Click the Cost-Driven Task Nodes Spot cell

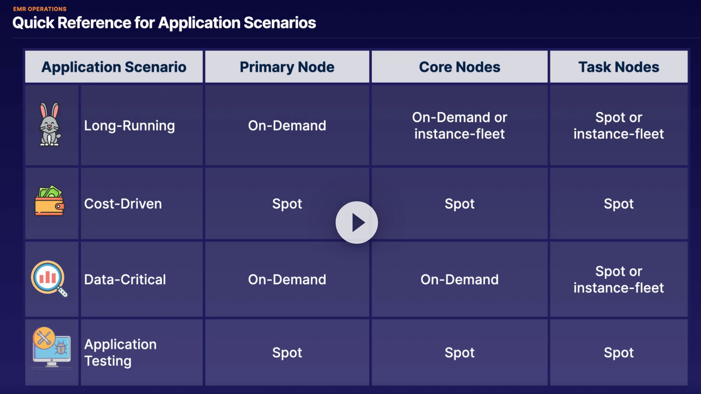click(619, 204)
